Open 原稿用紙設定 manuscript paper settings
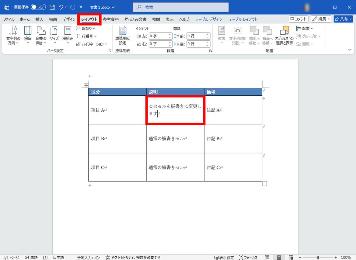 tap(123, 35)
